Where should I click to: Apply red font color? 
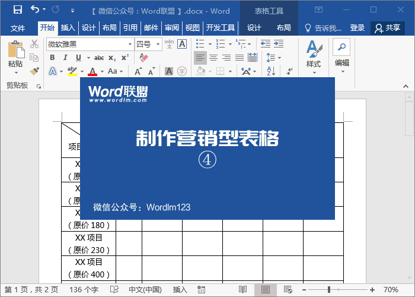pyautogui.click(x=92, y=71)
